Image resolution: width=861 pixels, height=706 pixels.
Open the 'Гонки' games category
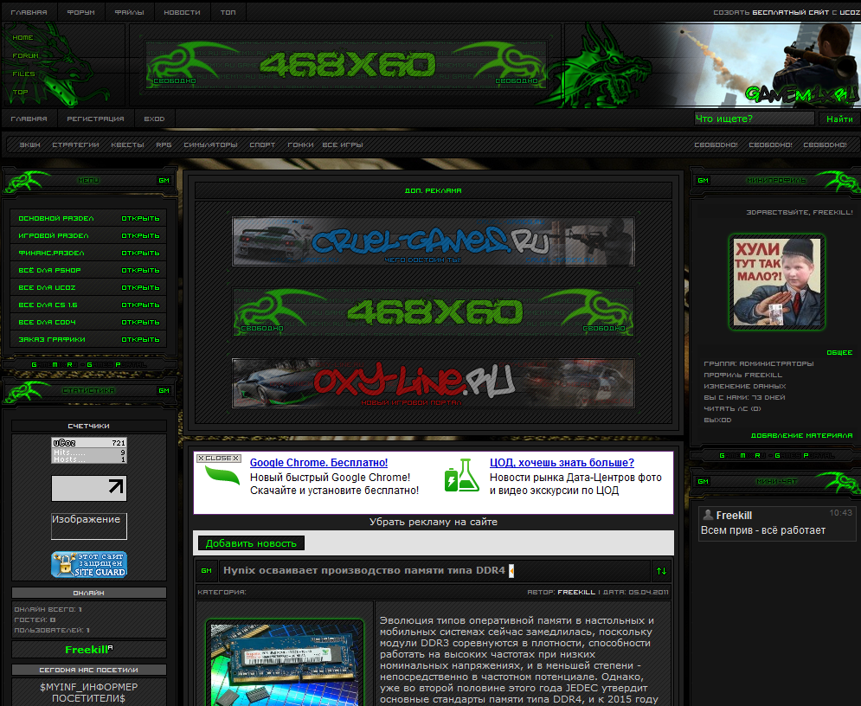coord(300,145)
